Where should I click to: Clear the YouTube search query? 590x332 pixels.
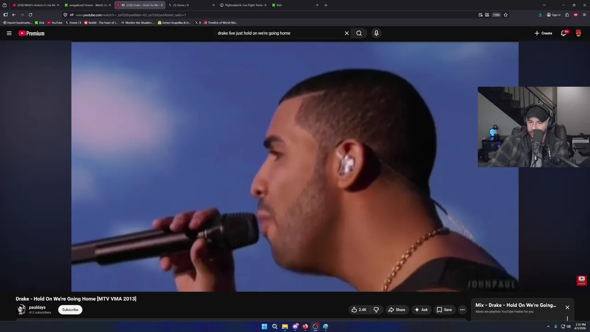347,33
